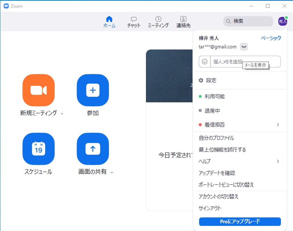293x231 pixels.
Task: Click the emoji icon beside 個人メモを追加
Action: tap(204, 62)
